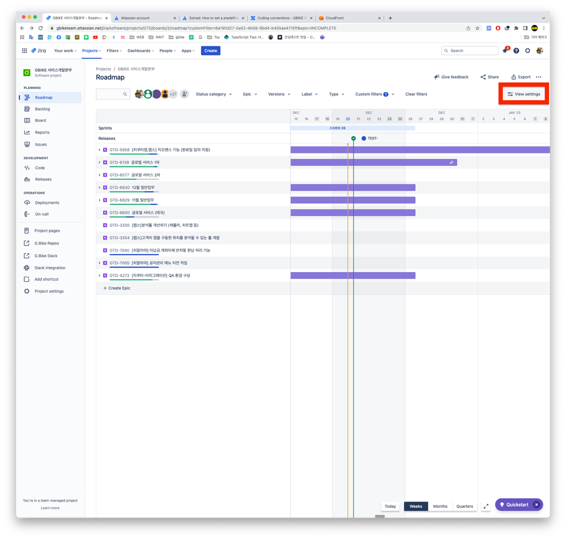Click the Roadmap sidebar icon
This screenshot has height=539, width=566.
pyautogui.click(x=27, y=97)
